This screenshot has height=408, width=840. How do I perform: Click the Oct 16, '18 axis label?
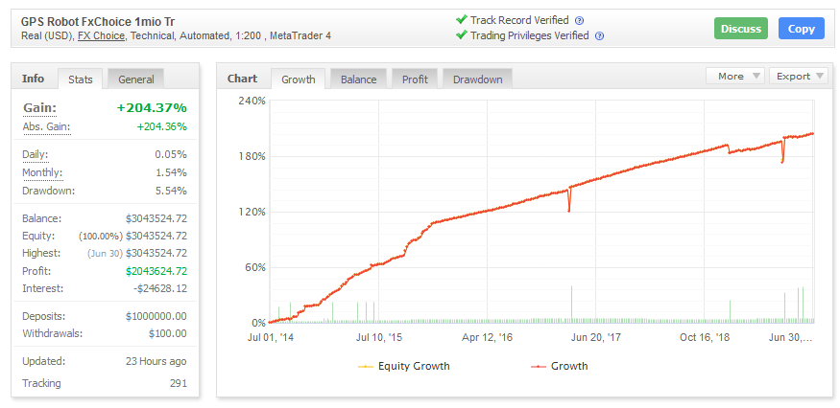(x=705, y=337)
